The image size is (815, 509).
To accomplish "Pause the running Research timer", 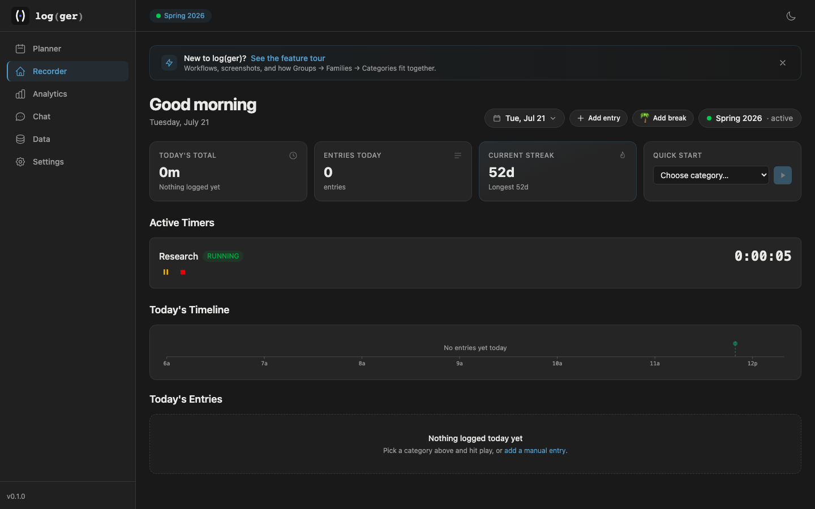I will [166, 272].
